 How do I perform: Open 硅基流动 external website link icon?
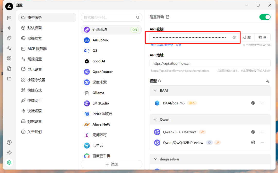click(x=168, y=17)
